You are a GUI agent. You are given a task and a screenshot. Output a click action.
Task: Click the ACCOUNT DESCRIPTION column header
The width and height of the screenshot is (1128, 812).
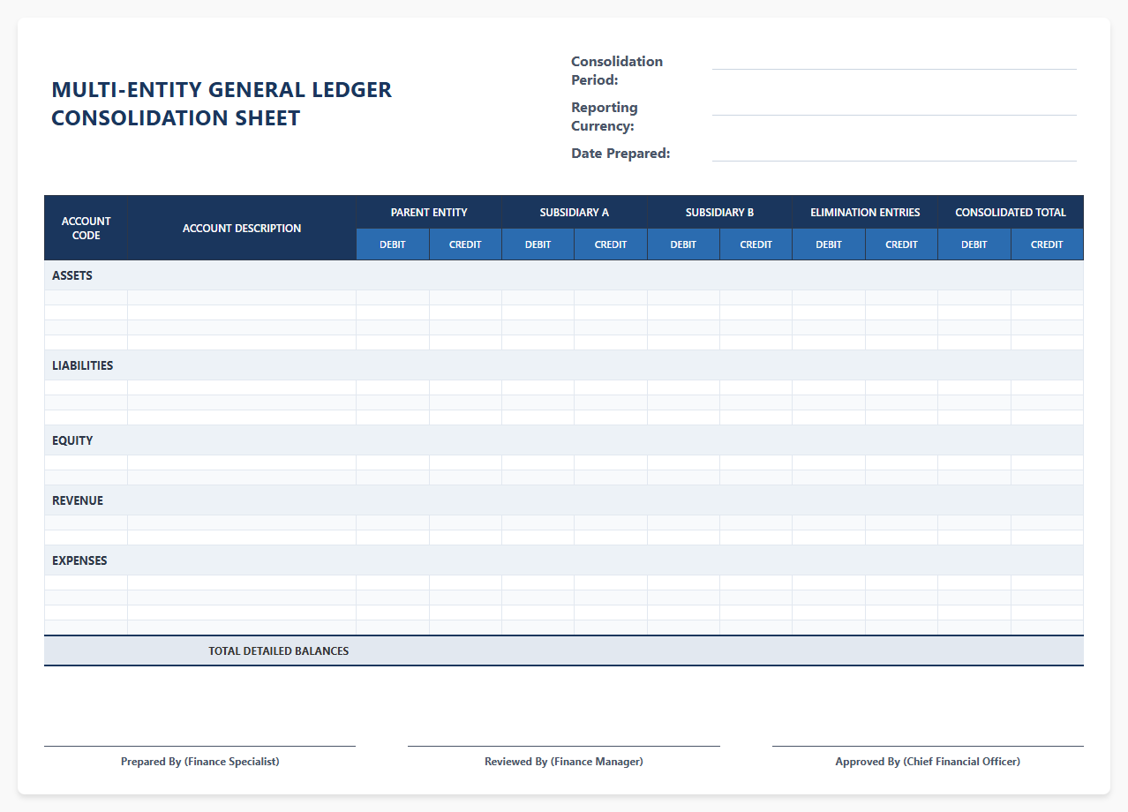(x=242, y=228)
